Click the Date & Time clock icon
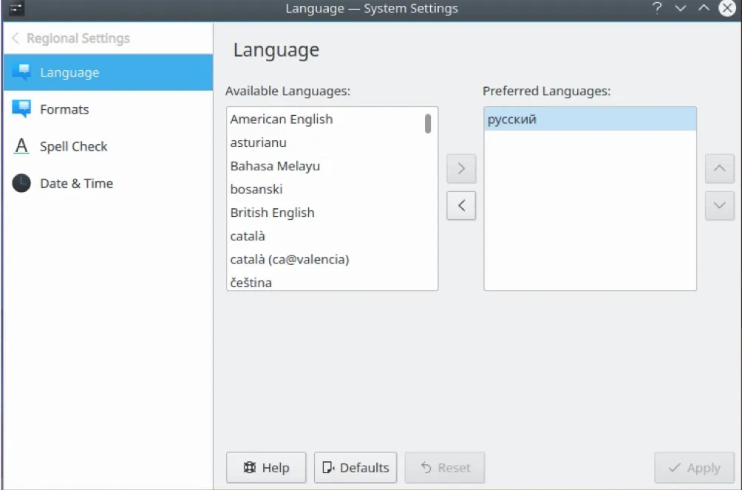The width and height of the screenshot is (742, 490). pyautogui.click(x=21, y=183)
